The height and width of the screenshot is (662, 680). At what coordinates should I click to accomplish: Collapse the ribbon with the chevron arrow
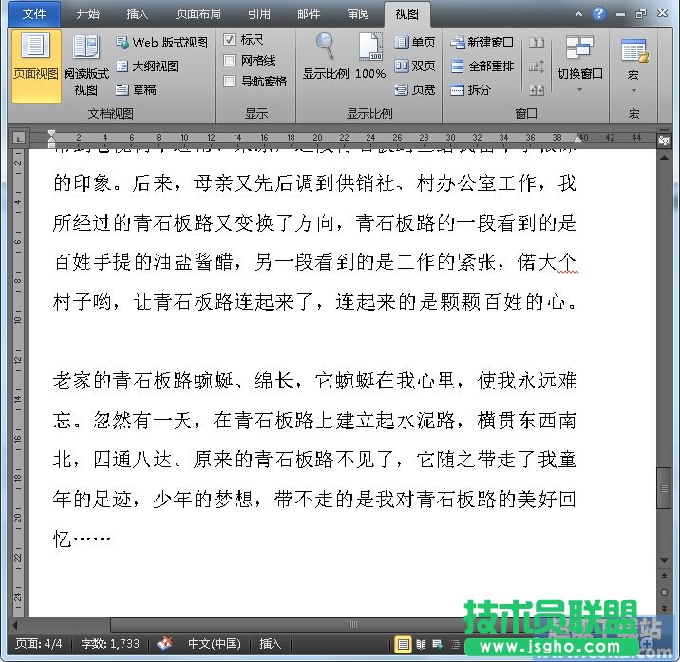(579, 14)
